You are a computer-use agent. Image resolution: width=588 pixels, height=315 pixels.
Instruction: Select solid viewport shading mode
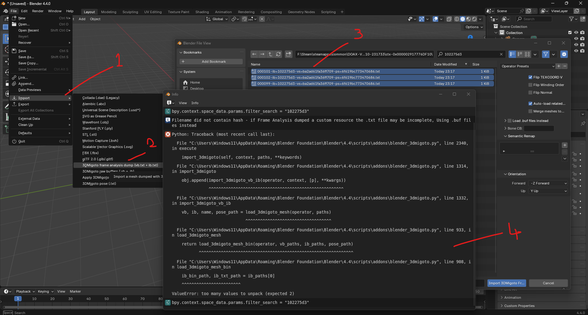tap(463, 19)
